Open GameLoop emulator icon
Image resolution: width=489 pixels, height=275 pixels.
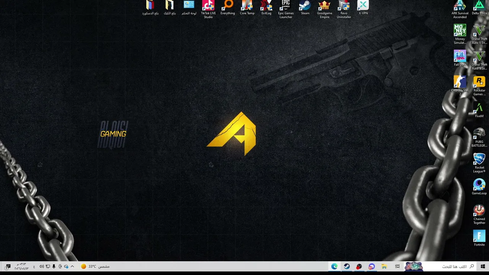coord(479,187)
